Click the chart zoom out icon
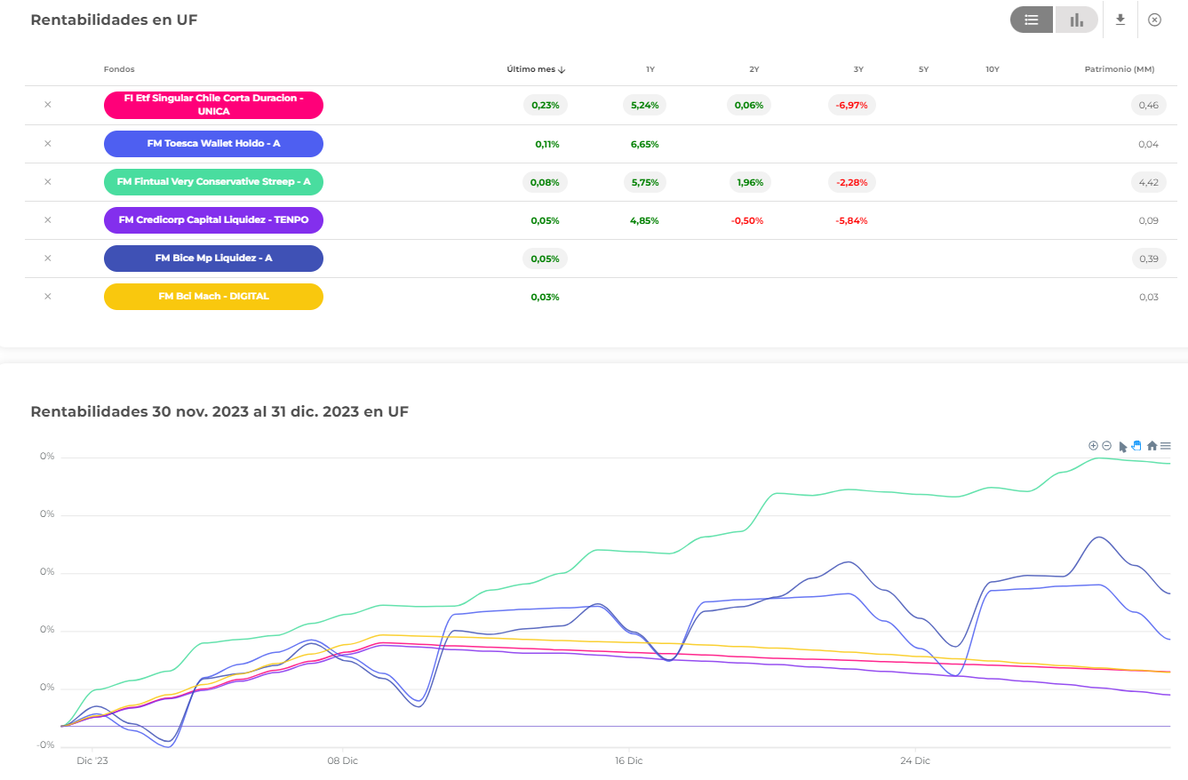 click(1107, 446)
